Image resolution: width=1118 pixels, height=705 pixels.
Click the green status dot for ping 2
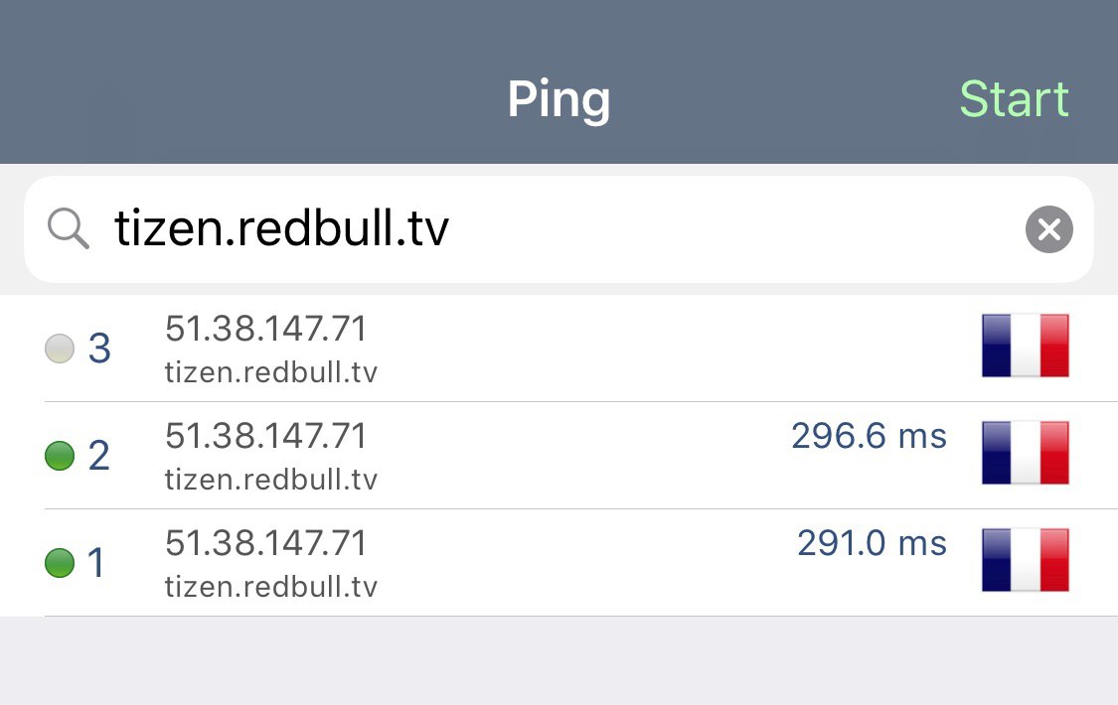pos(60,456)
